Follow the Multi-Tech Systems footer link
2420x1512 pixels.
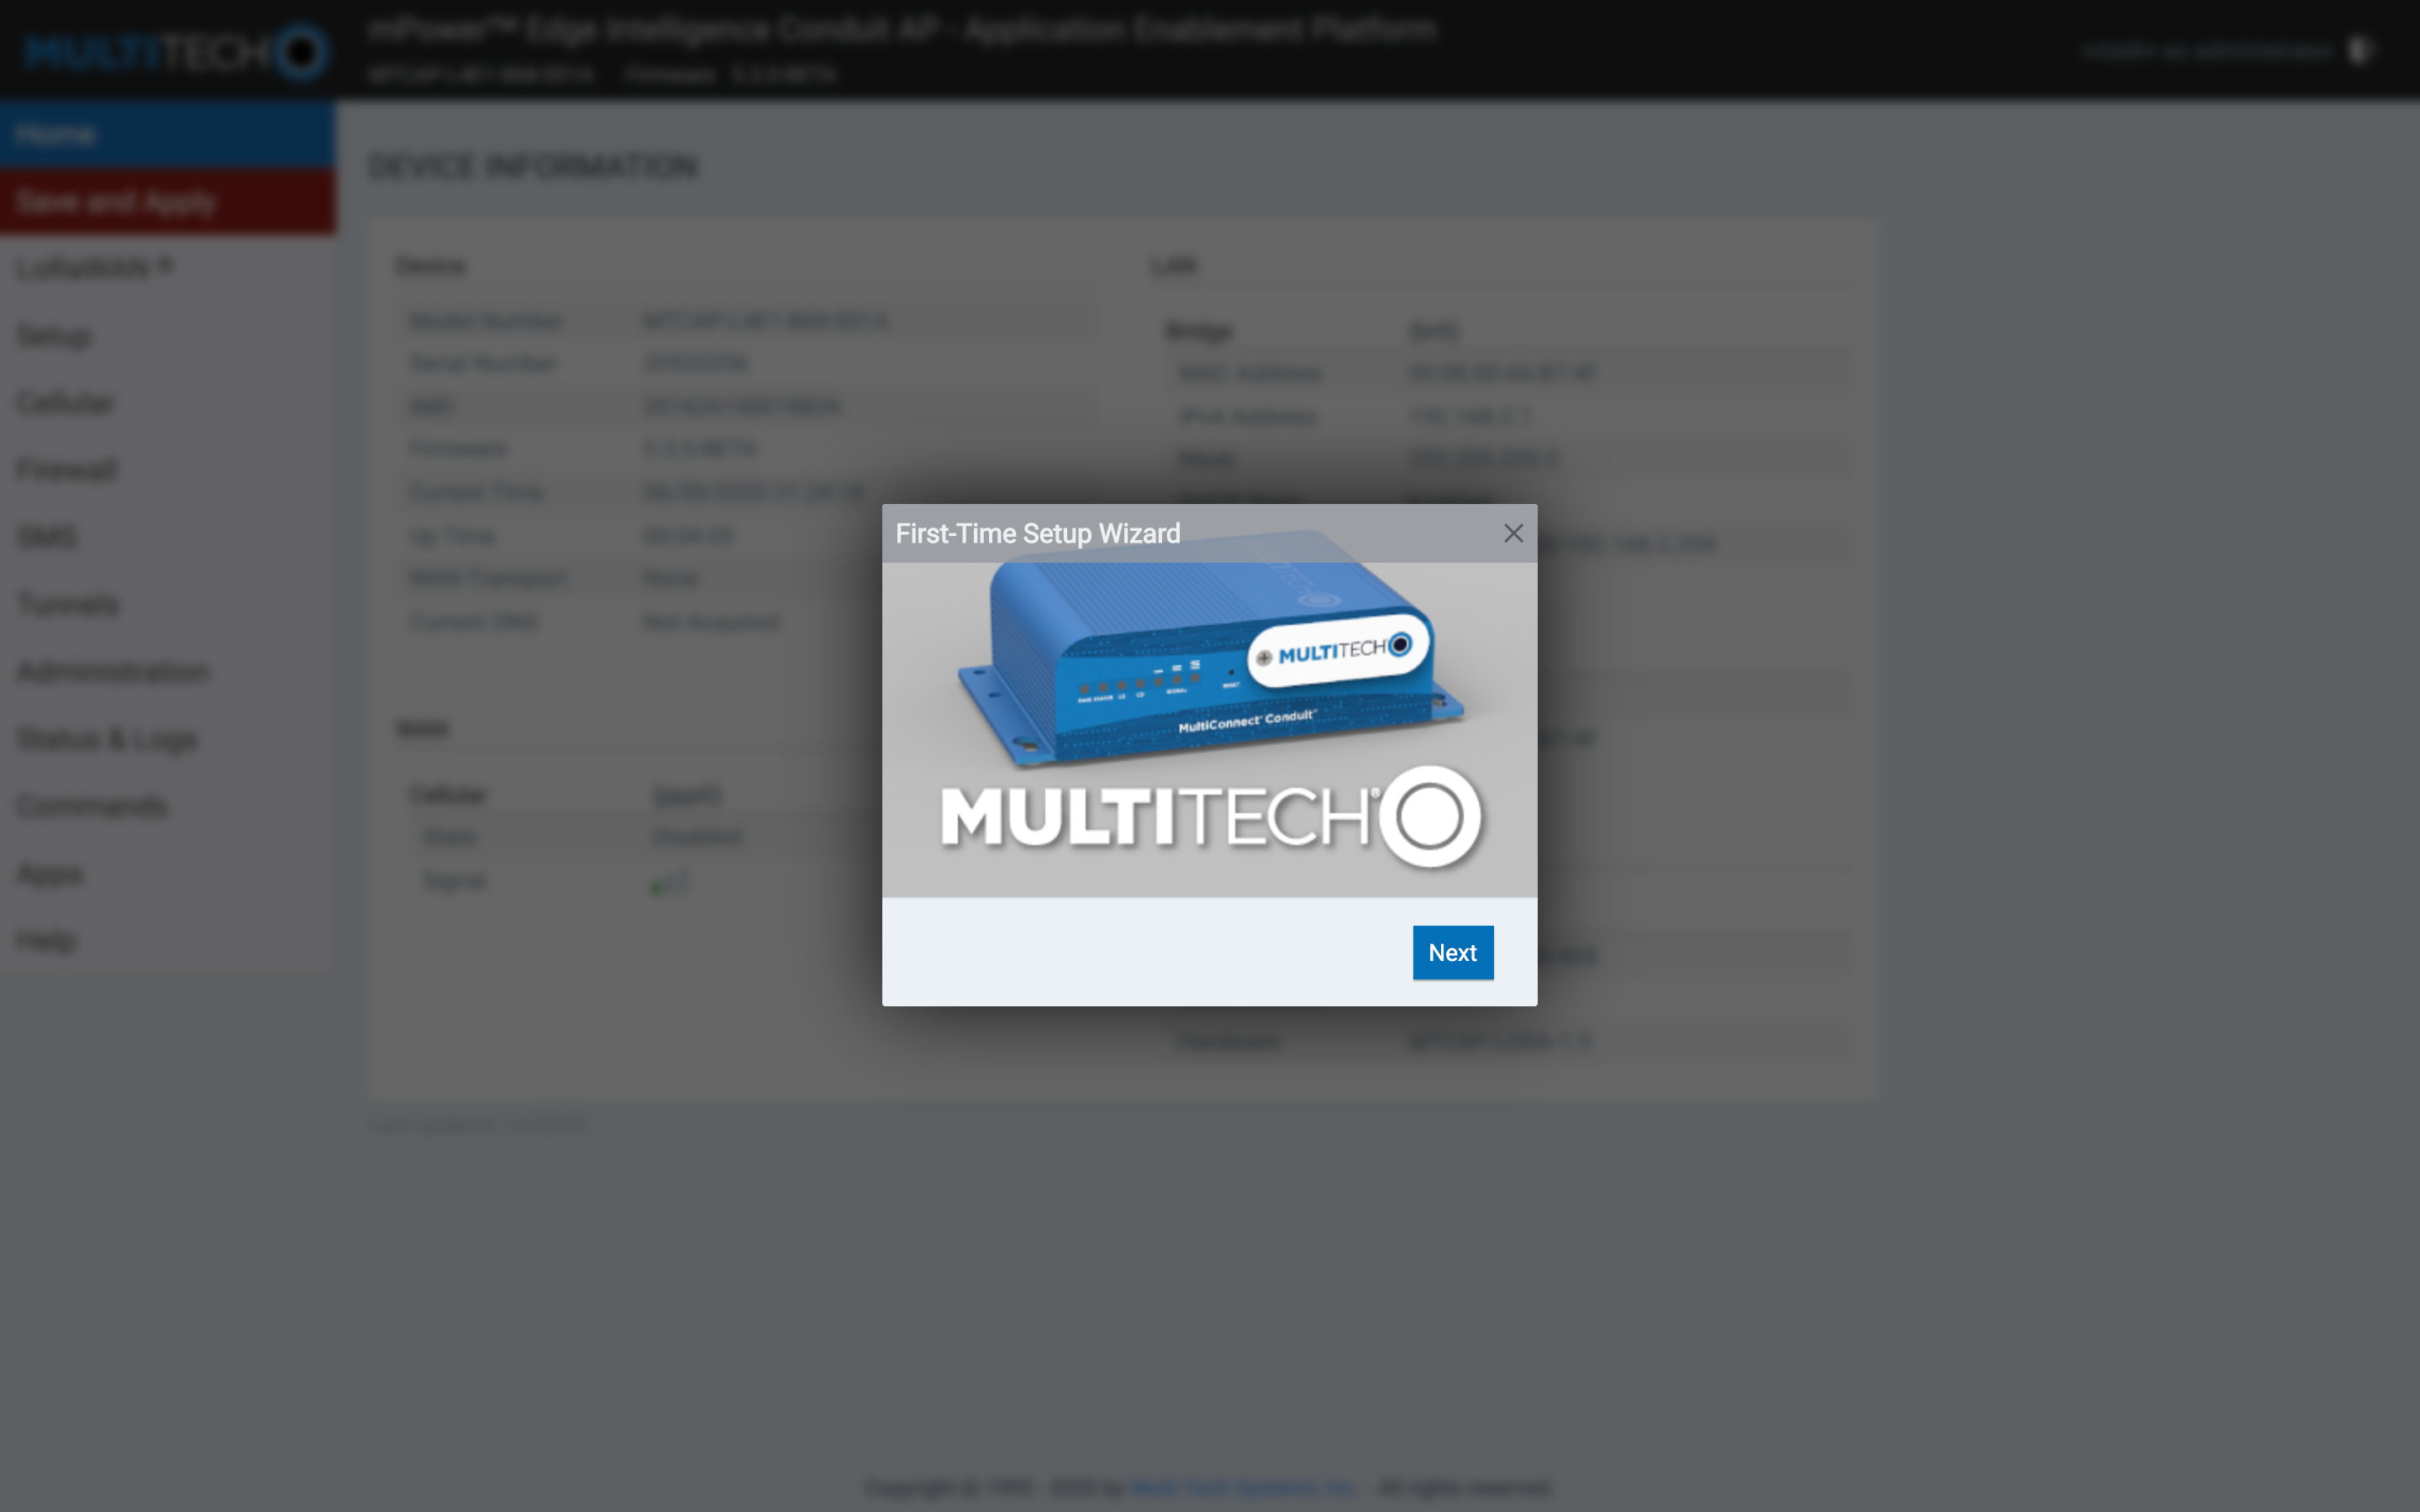(x=1242, y=1487)
